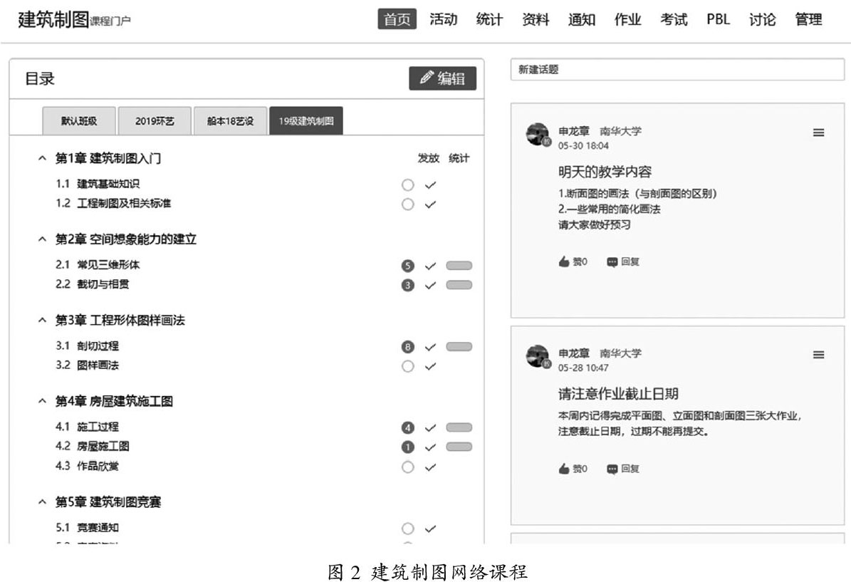Open 通知 in the top navigation
851x582 pixels.
[x=582, y=19]
